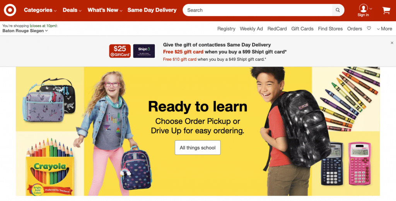
Task: Change the Baton Rouge Siegen store
Action: [25, 31]
